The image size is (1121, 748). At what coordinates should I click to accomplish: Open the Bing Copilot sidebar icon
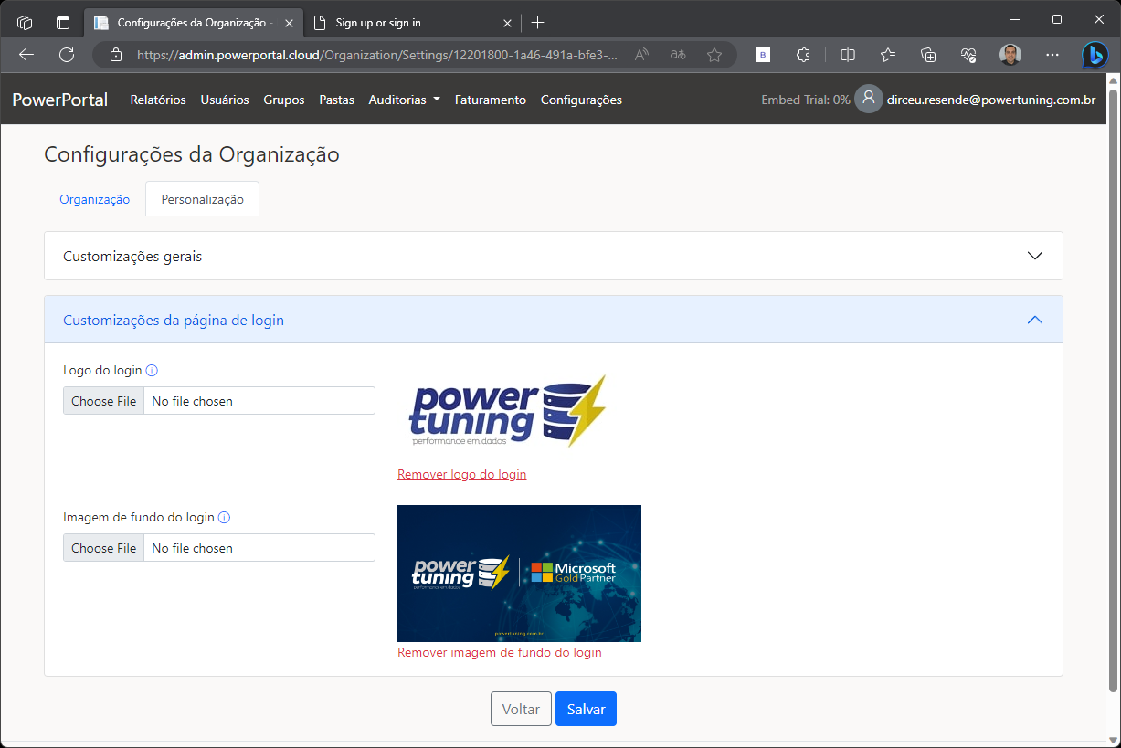click(1095, 55)
